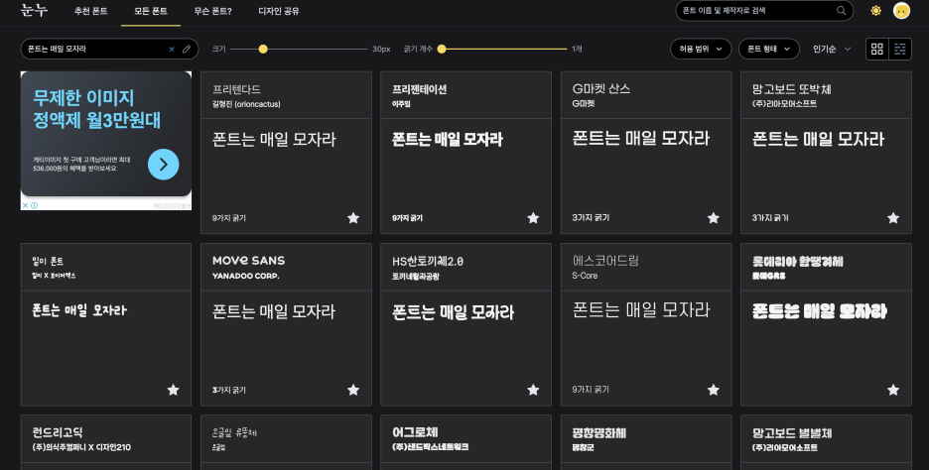Image resolution: width=929 pixels, height=470 pixels.
Task: Open the 인기순 sort dropdown
Action: (832, 50)
